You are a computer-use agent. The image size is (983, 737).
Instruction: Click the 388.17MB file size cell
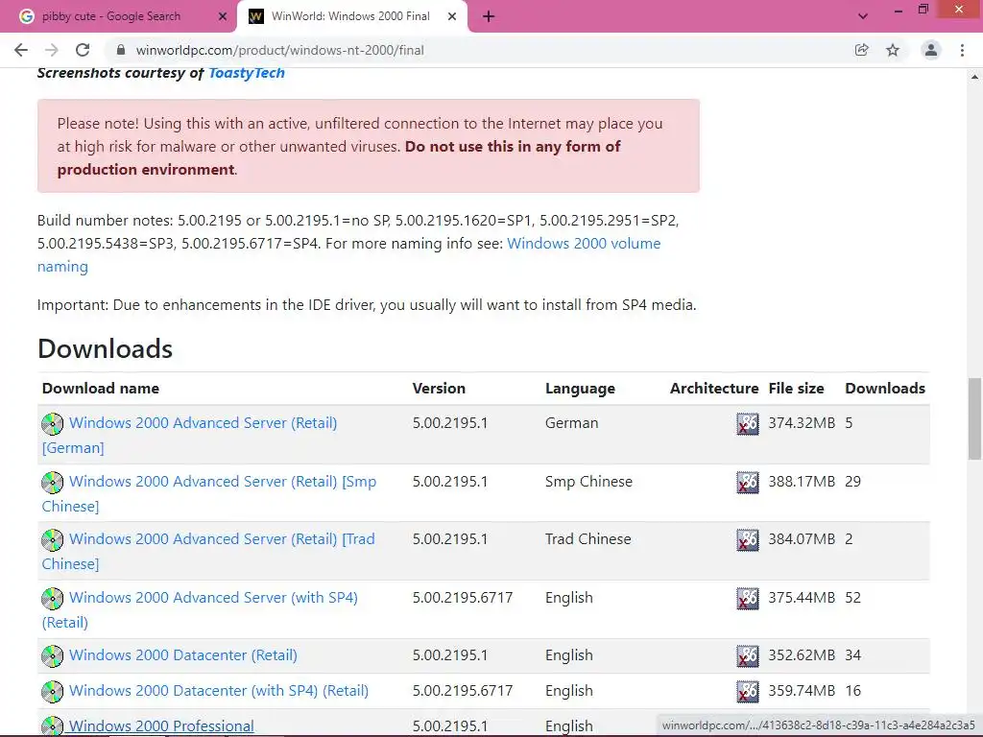click(x=802, y=482)
